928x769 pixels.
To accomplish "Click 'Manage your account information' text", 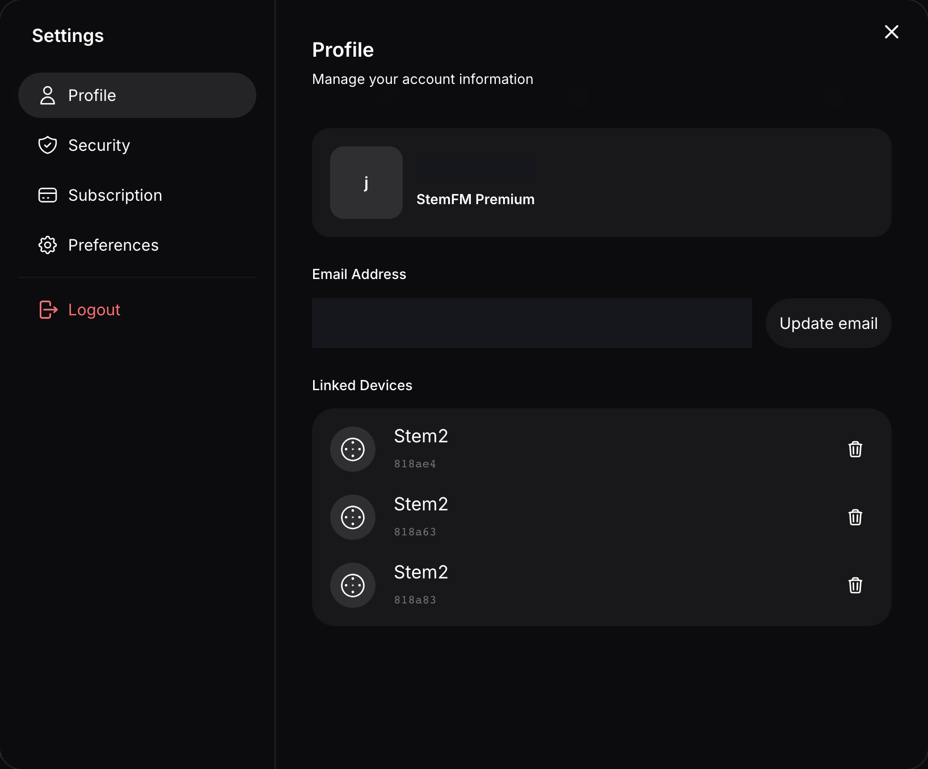I will point(423,79).
